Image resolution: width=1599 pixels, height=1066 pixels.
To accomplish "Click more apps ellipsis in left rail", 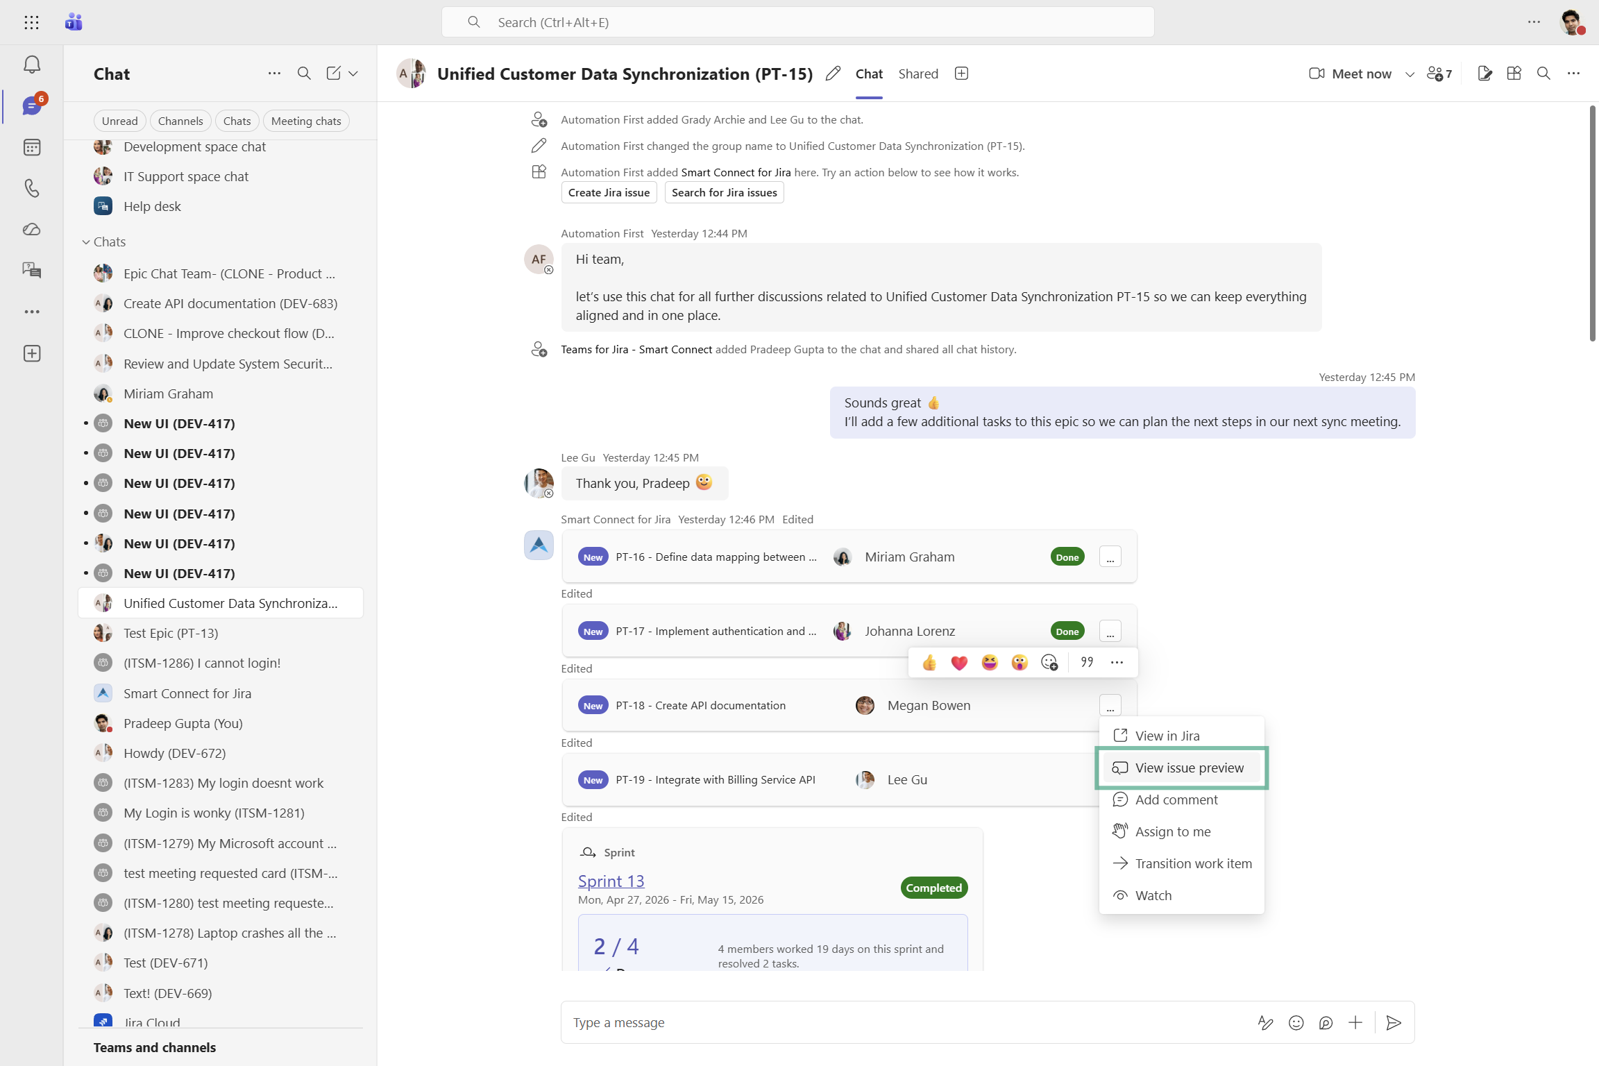I will pyautogui.click(x=32, y=312).
